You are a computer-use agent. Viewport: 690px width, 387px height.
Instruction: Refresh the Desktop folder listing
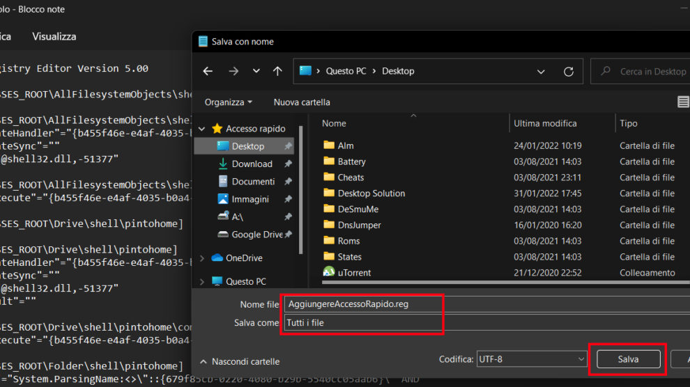569,71
